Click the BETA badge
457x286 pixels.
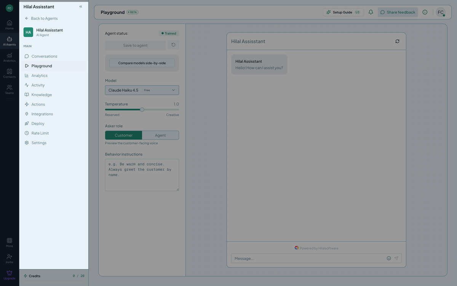pyautogui.click(x=133, y=12)
